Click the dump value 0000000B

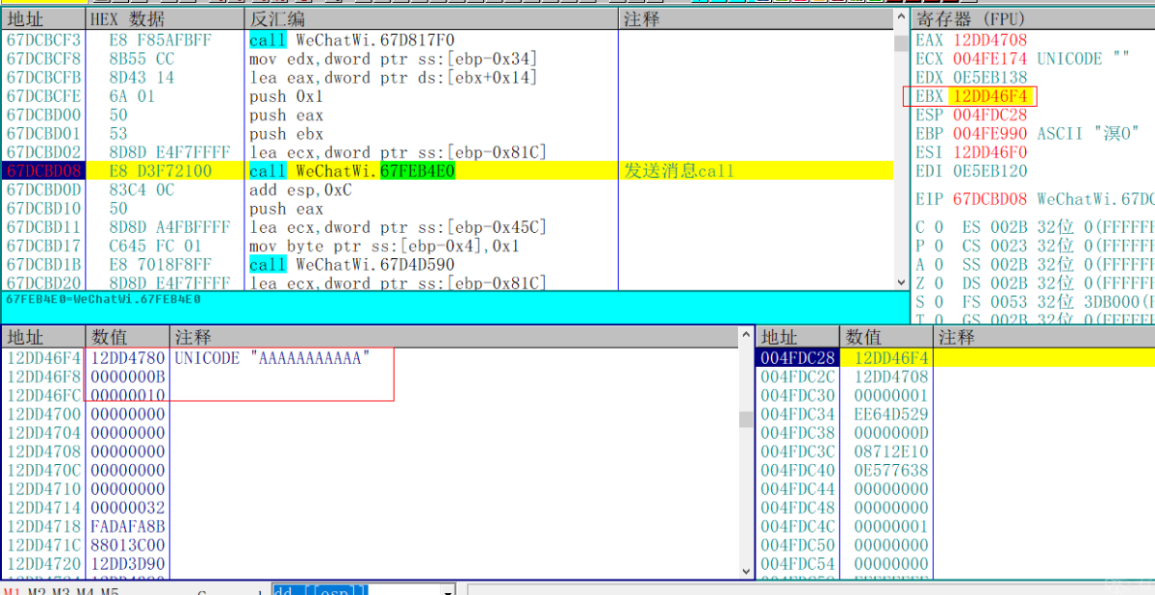click(128, 377)
